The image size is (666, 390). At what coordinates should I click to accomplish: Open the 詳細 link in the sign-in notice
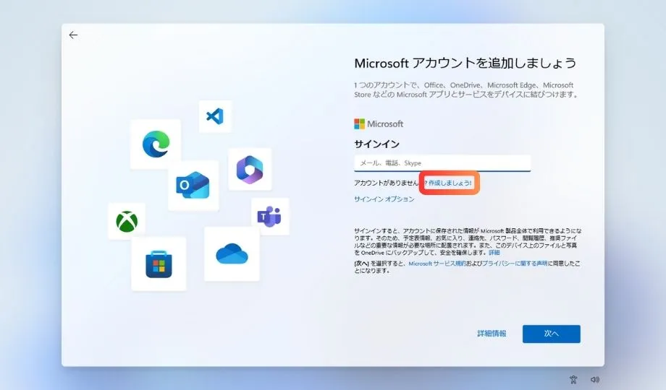[x=494, y=253]
